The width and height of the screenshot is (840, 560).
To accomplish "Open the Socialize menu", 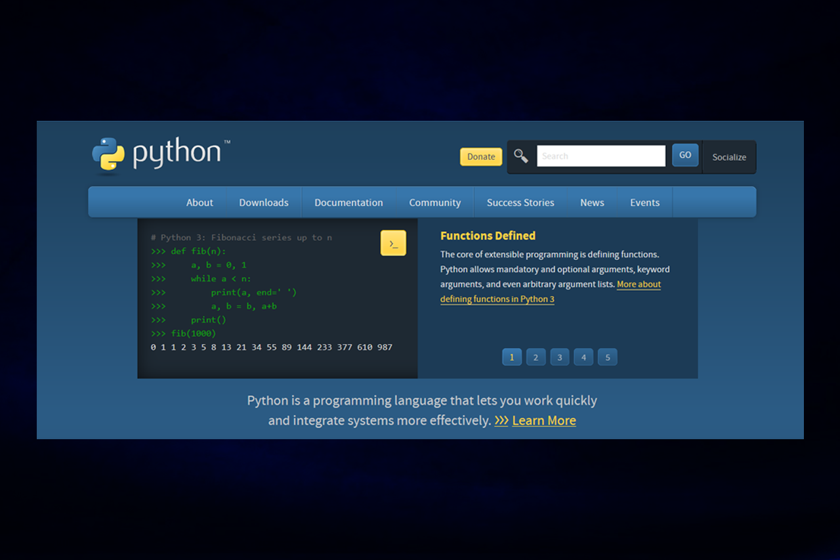I will (x=729, y=158).
